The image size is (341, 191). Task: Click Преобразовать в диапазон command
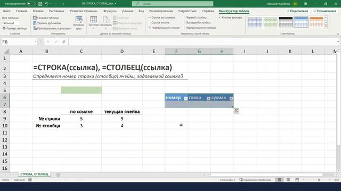coord(52,28)
